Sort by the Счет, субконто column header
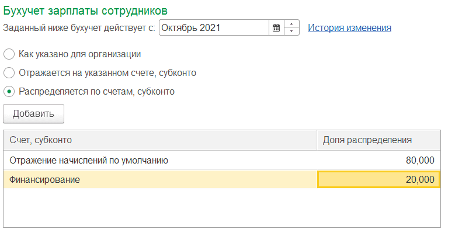 160,140
